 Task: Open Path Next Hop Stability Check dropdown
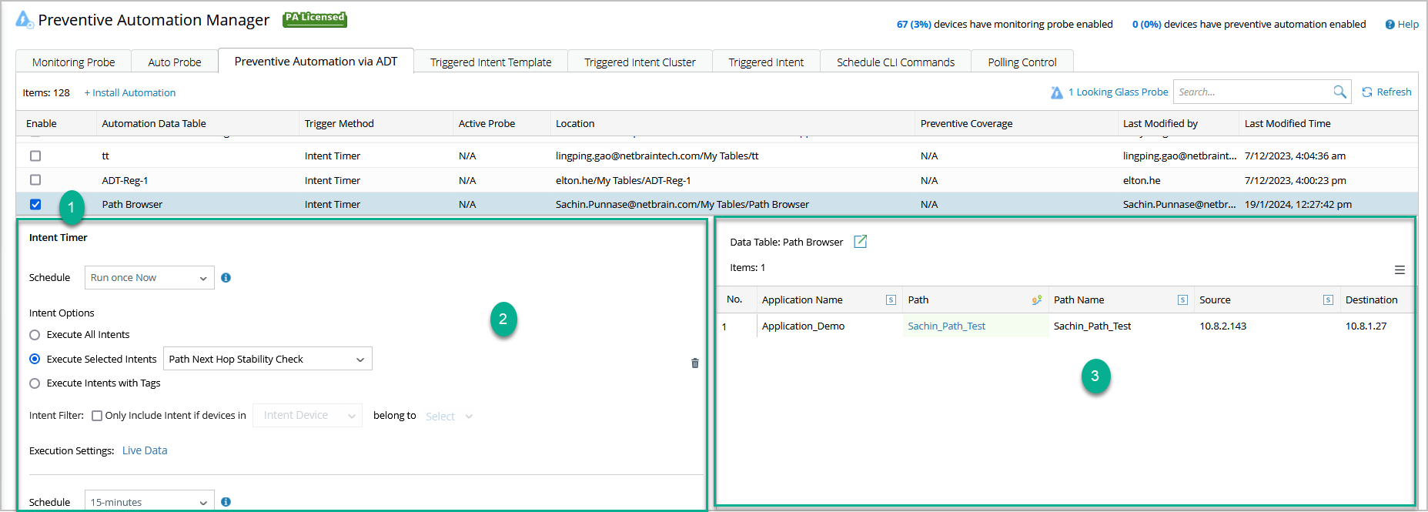point(267,360)
